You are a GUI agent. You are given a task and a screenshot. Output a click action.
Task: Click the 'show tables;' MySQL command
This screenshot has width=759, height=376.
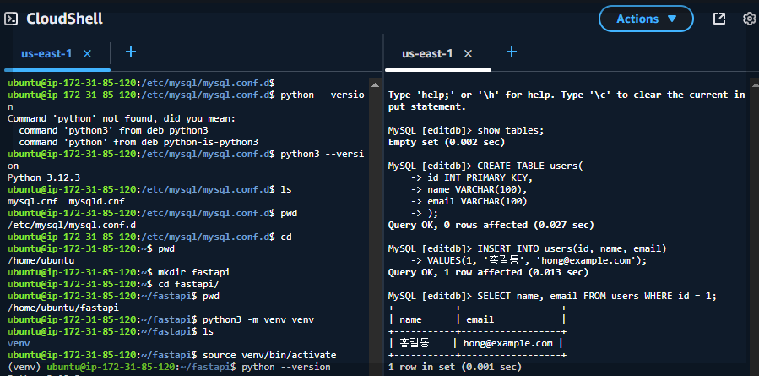511,130
